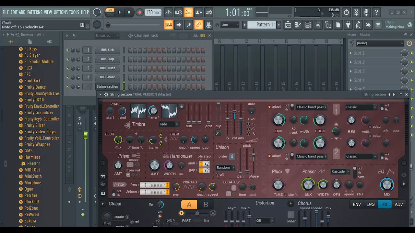Screen dimensions: 415x233
Task: Open the Phaser Cascade dropdown
Action: click(340, 172)
